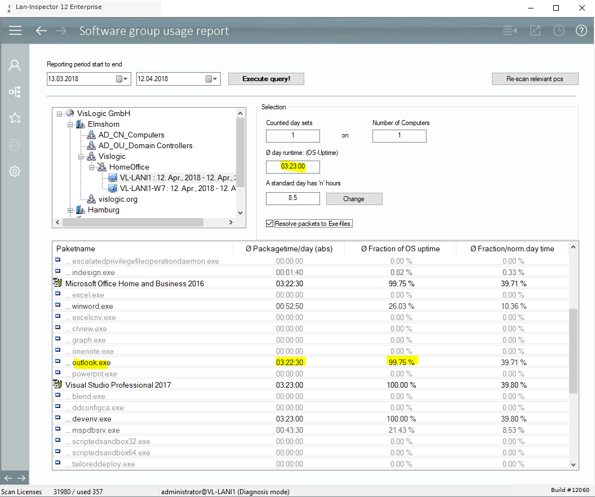
Task: Click the Excel export icon
Action: pos(535,30)
